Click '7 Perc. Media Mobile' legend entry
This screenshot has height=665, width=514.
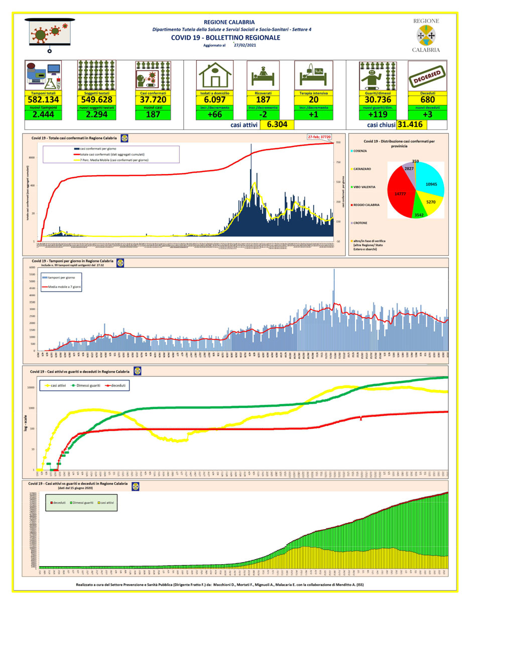tap(111, 160)
